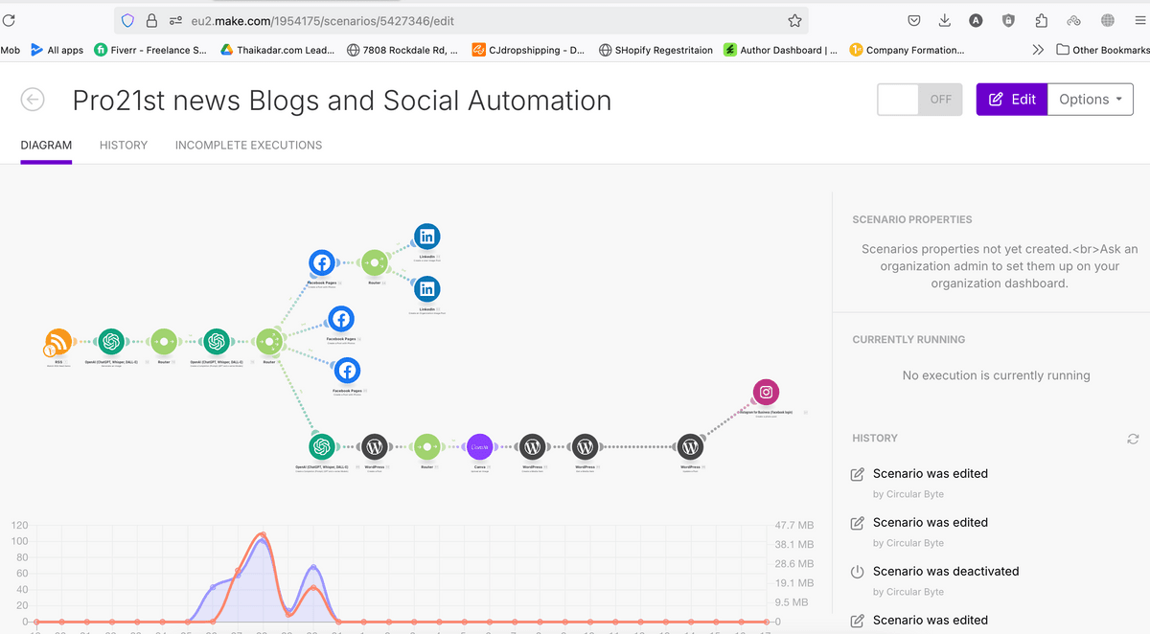The image size is (1150, 634).
Task: Go back using the circled arrow
Action: tap(33, 100)
